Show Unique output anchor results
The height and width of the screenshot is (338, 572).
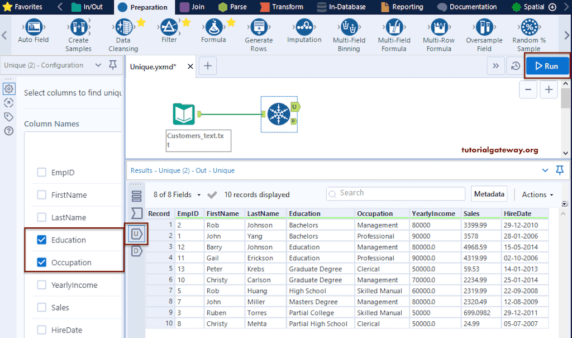pos(136,234)
